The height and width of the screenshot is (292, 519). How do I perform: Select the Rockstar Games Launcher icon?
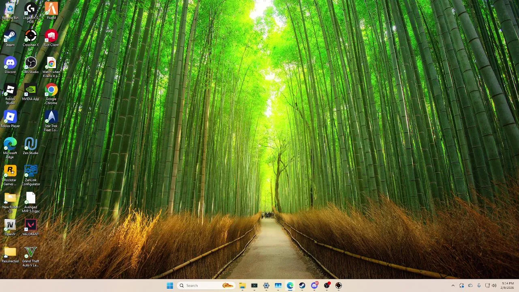pos(10,176)
